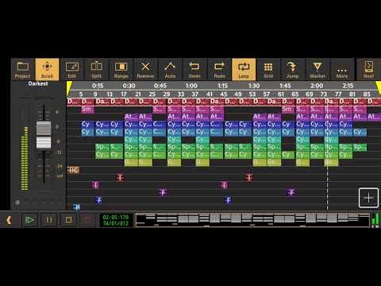Redo the last undone action
Viewport: 381px width, 286px height.
(219, 69)
